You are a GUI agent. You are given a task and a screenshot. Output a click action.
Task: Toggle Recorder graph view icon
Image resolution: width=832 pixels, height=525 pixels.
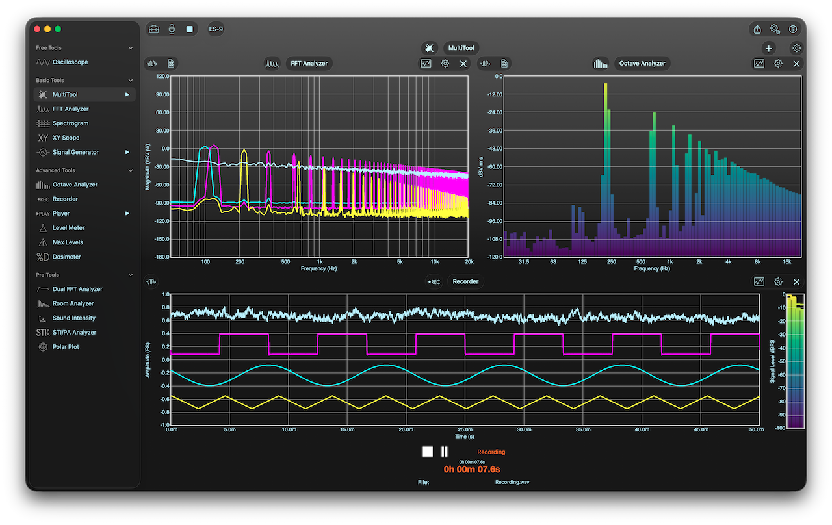click(759, 282)
